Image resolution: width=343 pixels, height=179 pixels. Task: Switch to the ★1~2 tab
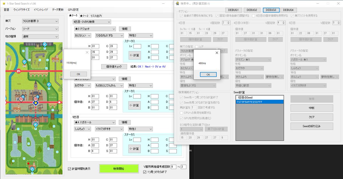[x=84, y=16]
